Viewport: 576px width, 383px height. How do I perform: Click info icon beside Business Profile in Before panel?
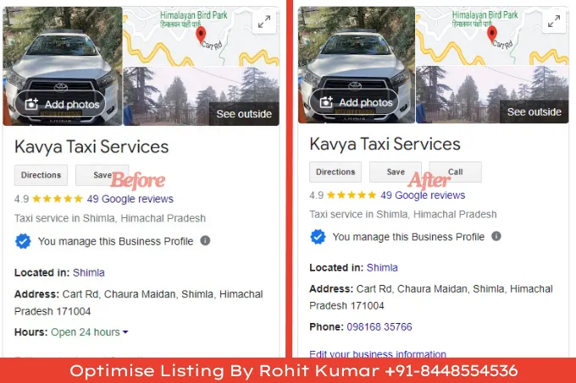coord(205,241)
